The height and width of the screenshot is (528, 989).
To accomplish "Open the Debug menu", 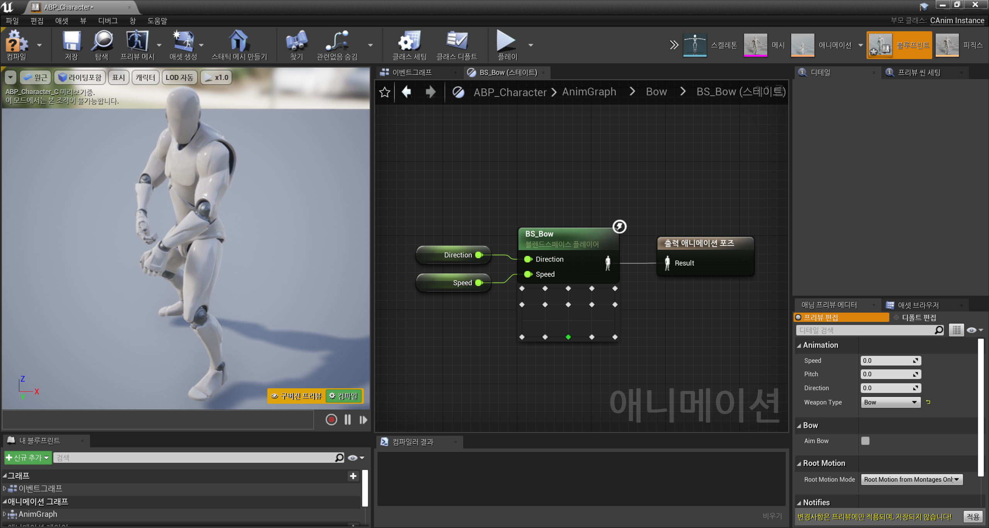I will click(x=107, y=21).
